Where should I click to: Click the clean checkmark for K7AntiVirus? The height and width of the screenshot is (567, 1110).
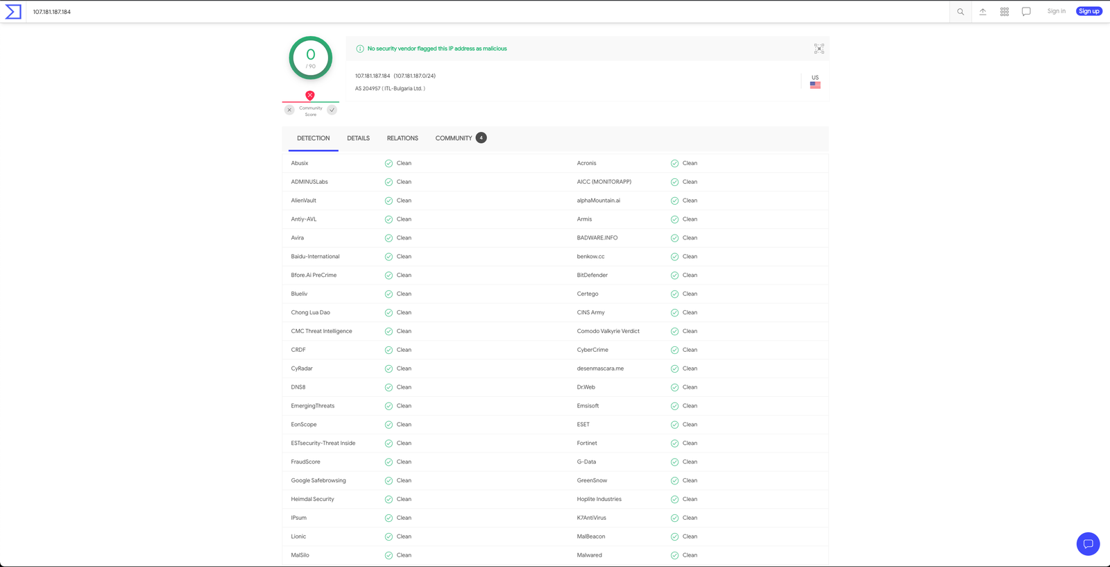pos(674,518)
